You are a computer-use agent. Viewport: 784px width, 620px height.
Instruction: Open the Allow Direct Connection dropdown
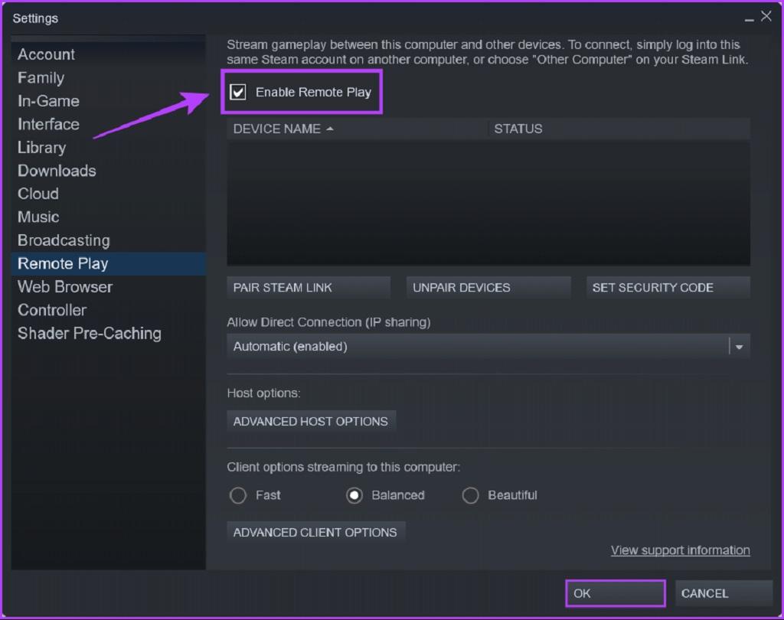(488, 346)
